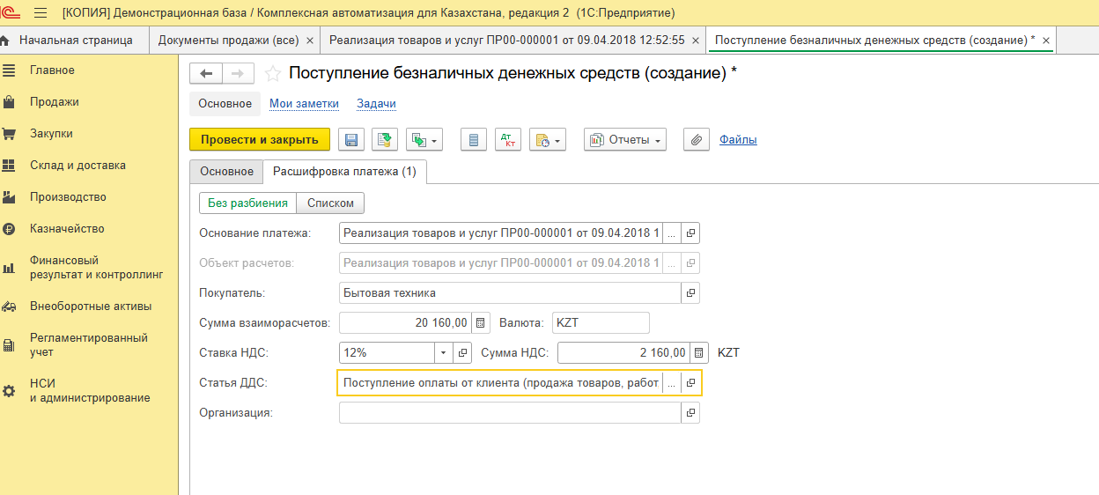Switch to Списком view mode
Screen dimensions: 1099x495
330,203
